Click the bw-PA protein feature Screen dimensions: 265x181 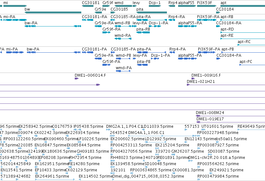(x=54, y=52)
